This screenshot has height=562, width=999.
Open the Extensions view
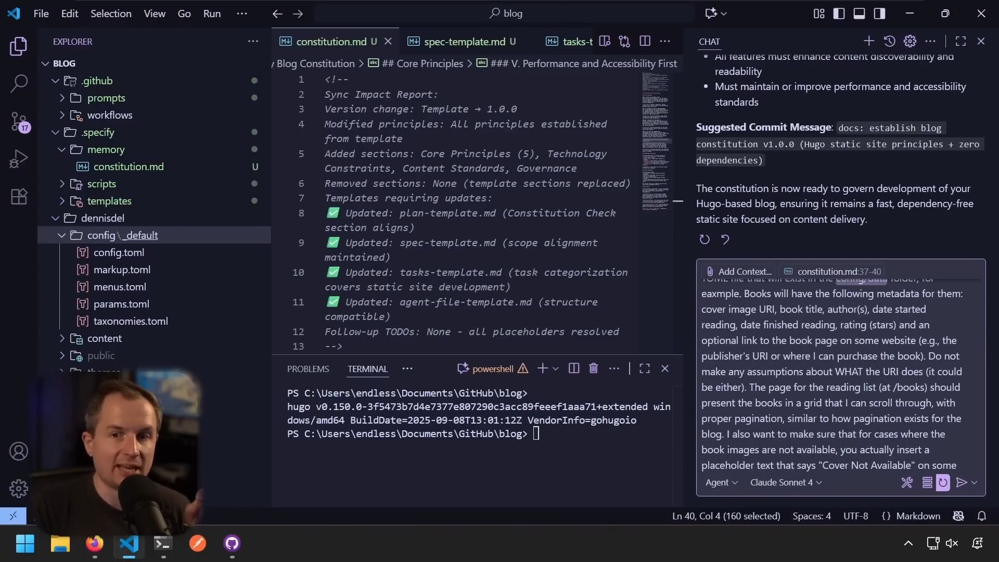(19, 197)
